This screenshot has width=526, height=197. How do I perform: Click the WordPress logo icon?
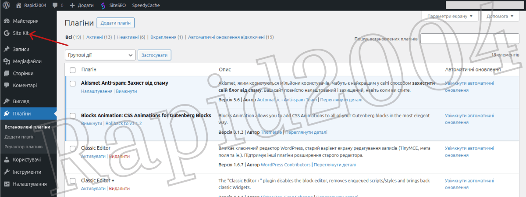coord(7,5)
